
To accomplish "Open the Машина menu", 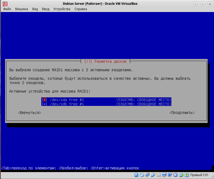I will (22, 9).
